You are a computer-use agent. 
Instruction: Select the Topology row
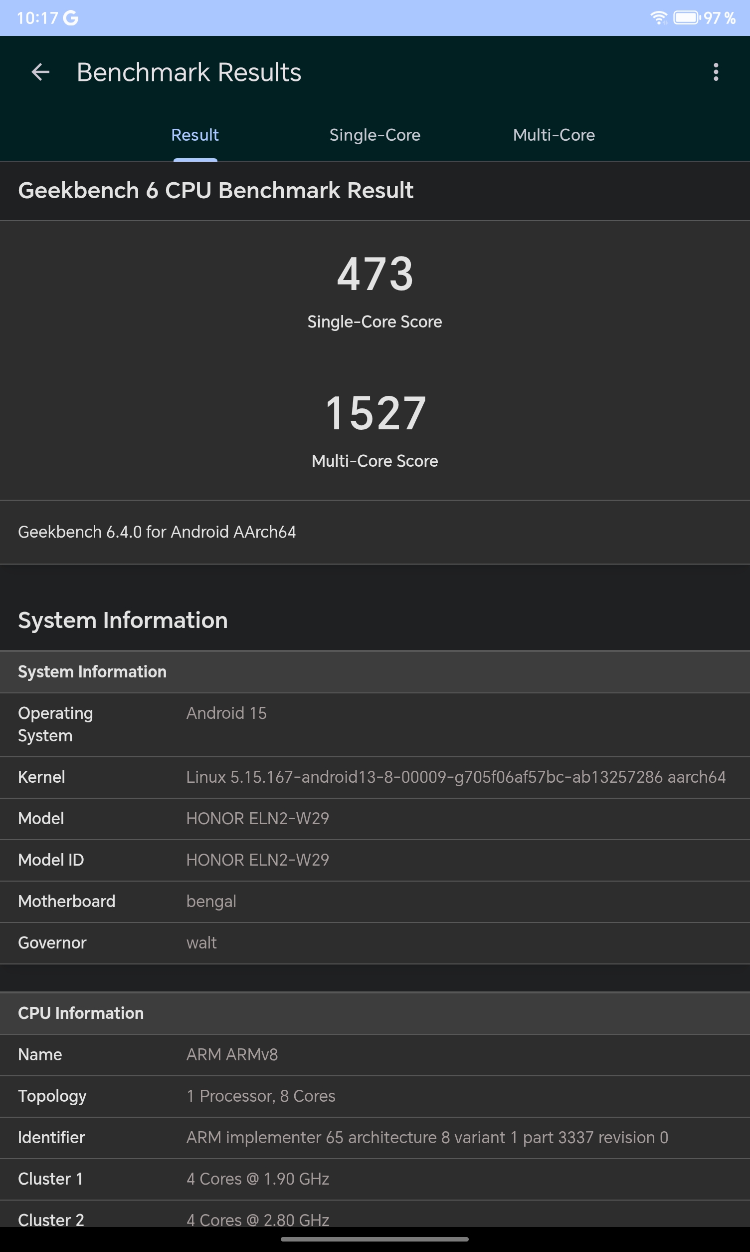[x=375, y=1097]
